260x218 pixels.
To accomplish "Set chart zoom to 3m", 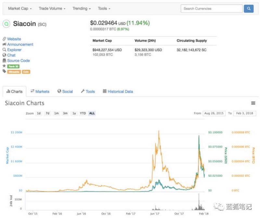I will click(65, 113).
